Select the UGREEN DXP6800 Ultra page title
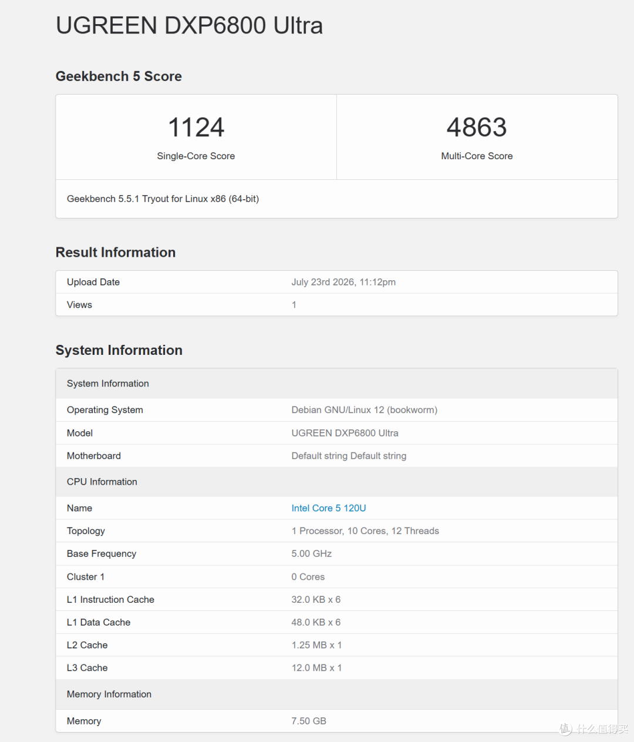This screenshot has width=634, height=742. point(189,26)
